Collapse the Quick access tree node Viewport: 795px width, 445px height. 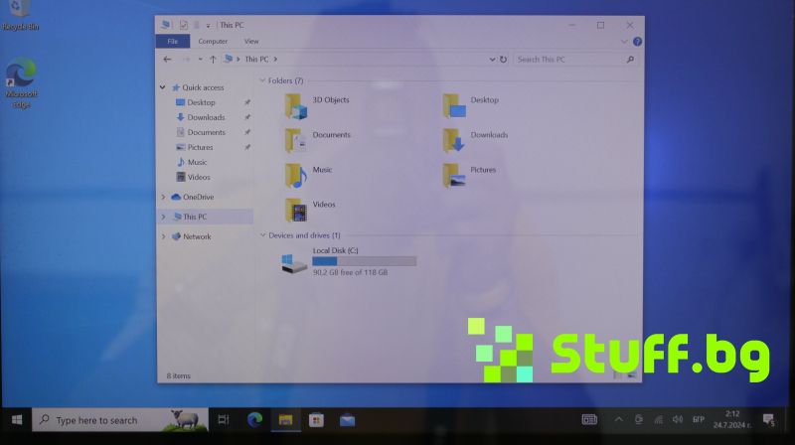(x=164, y=87)
